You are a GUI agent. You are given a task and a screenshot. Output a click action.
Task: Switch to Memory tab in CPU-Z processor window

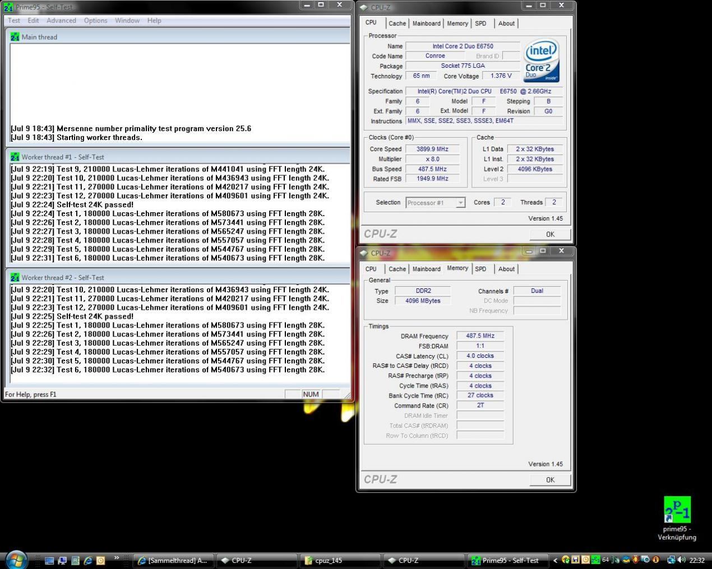(457, 24)
